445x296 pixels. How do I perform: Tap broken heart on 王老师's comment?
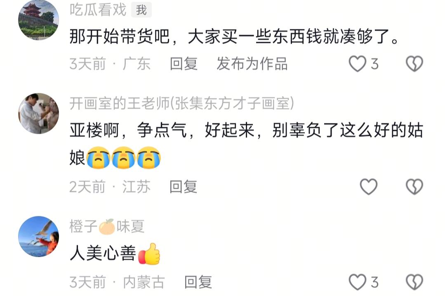pos(414,187)
